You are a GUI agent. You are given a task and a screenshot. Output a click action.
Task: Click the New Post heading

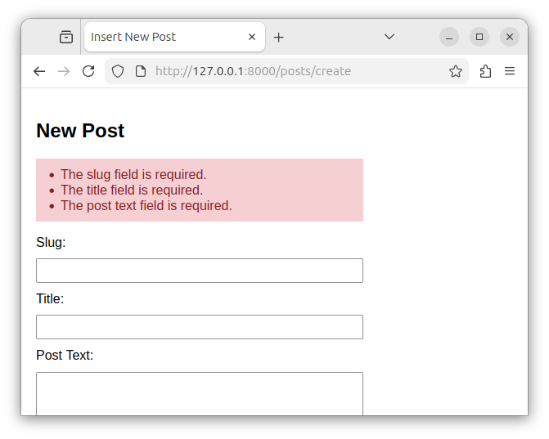coord(80,131)
